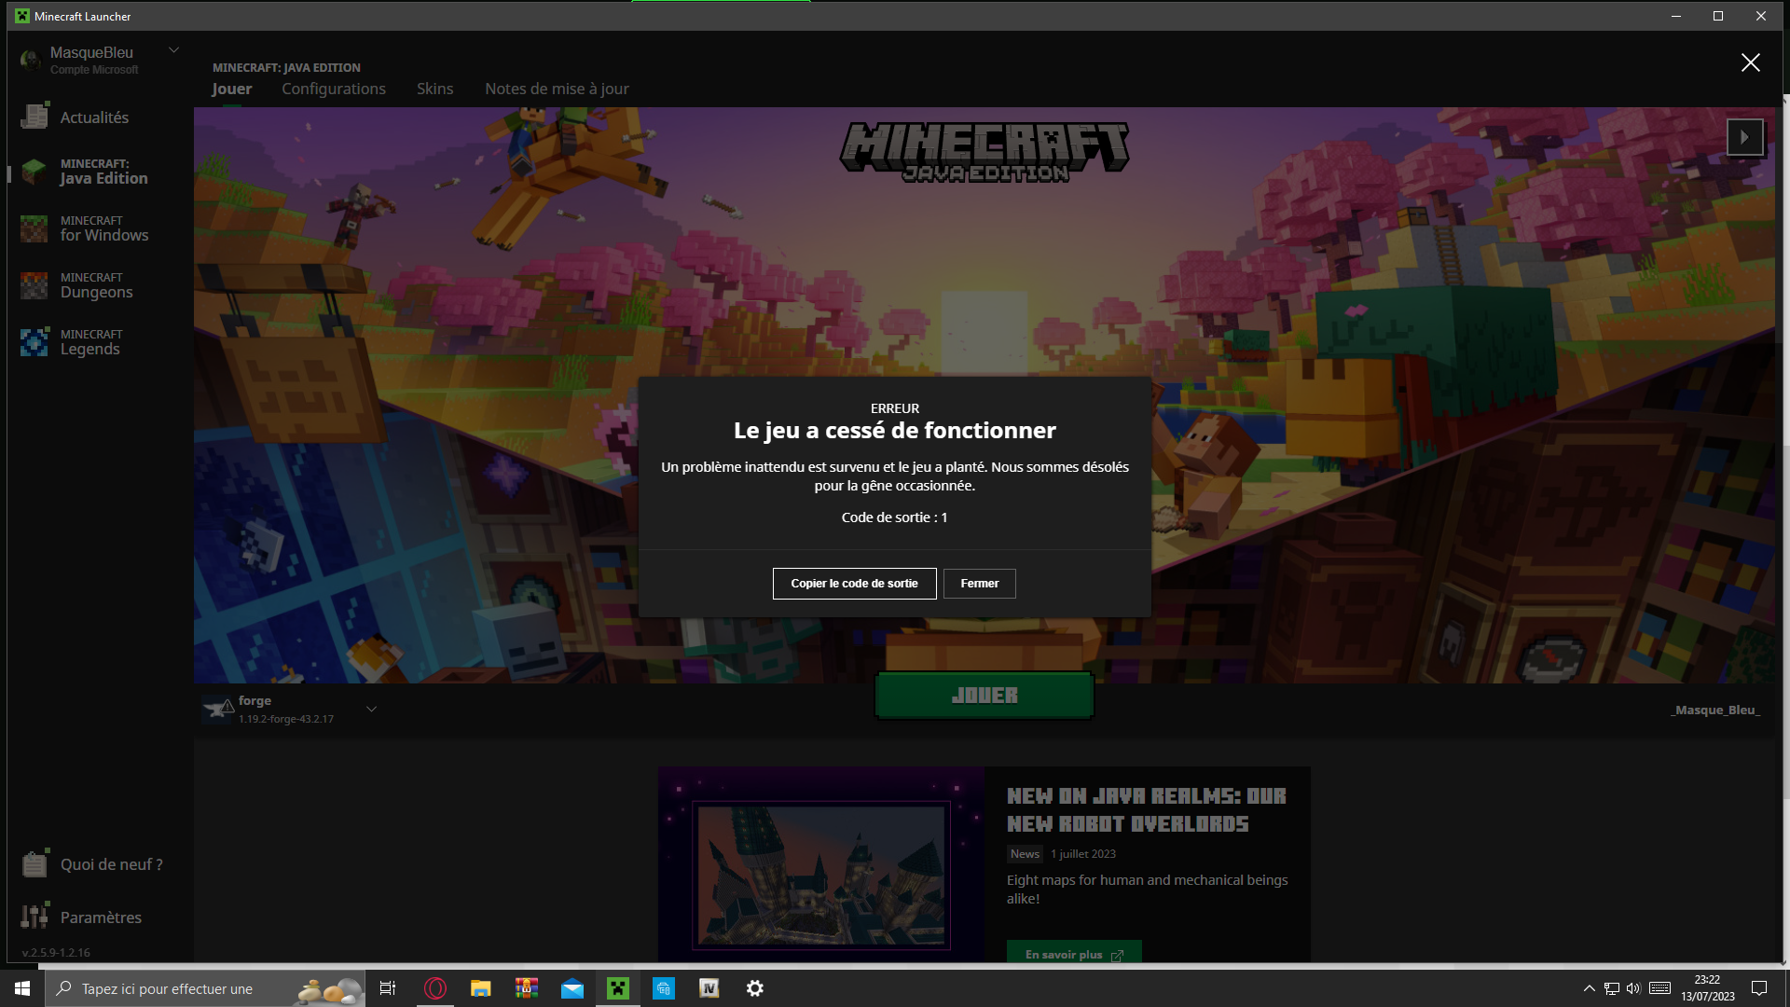This screenshot has width=1790, height=1007.
Task: Open the Java Realms news headline
Action: (x=1147, y=809)
